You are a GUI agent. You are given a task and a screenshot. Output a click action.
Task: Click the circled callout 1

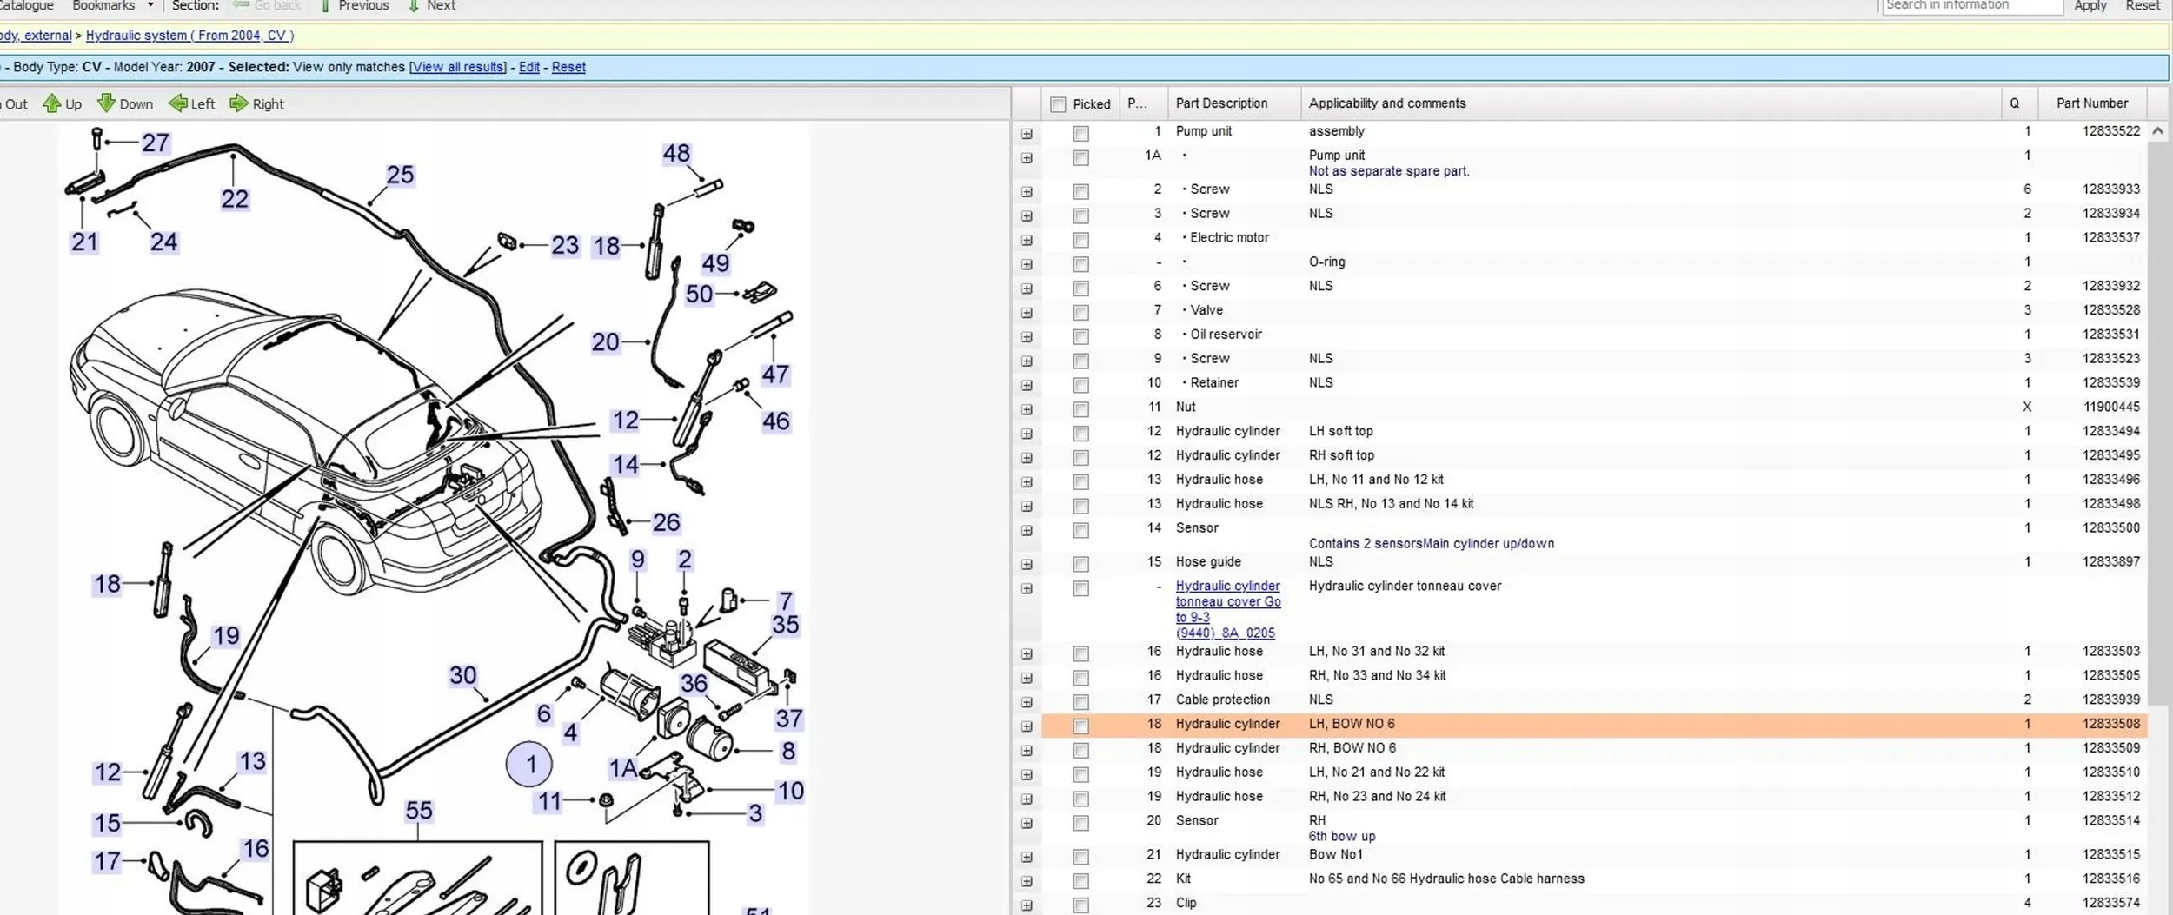(x=529, y=765)
